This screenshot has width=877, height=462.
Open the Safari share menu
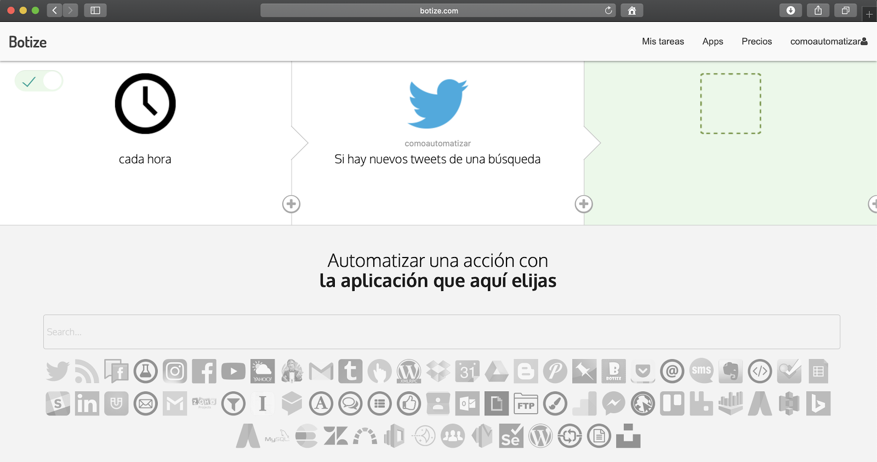pyautogui.click(x=818, y=10)
